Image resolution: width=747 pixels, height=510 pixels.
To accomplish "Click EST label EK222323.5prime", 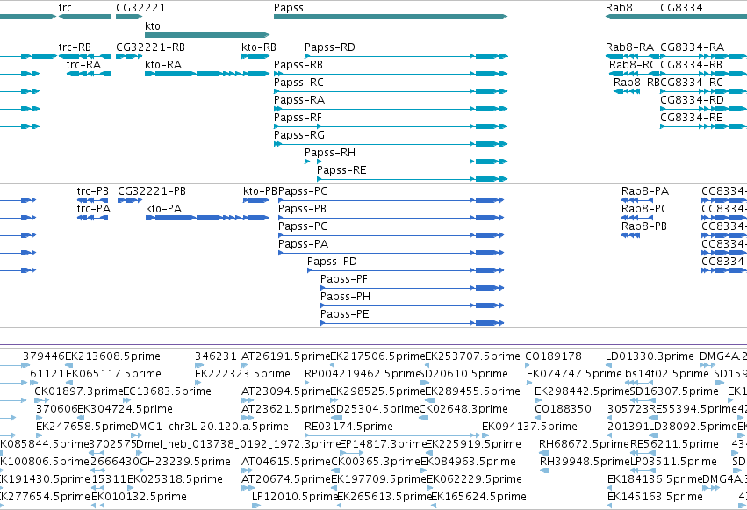I will click(242, 374).
